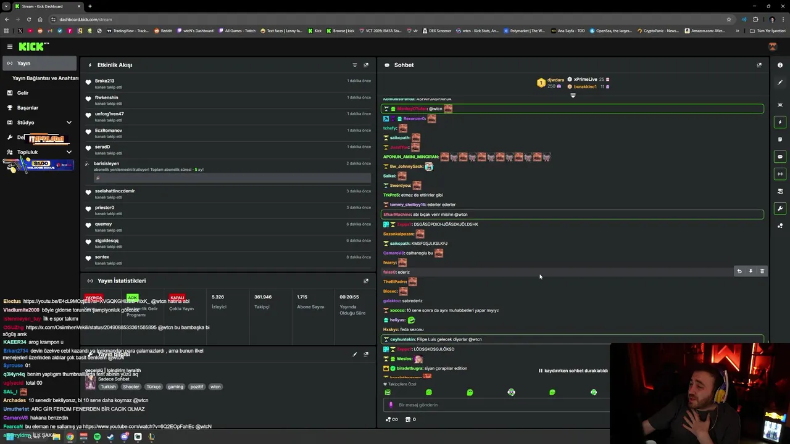Open Steam from the Windows taskbar

pos(110,437)
